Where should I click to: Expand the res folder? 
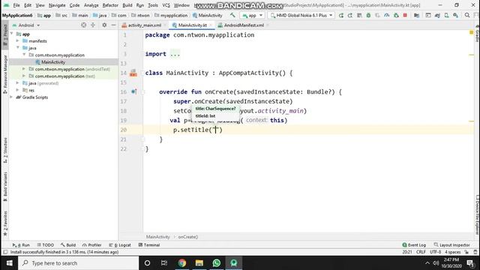(x=18, y=90)
